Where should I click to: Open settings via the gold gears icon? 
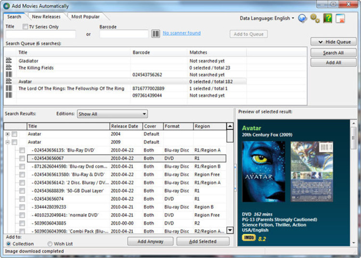(x=315, y=18)
